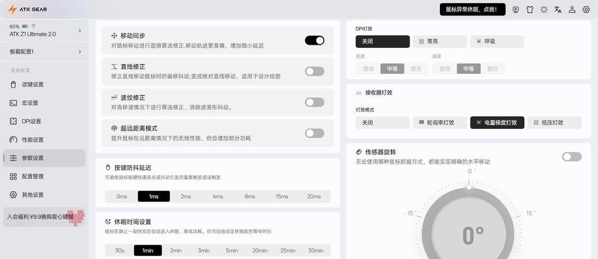Select 8ms debounce delay
This screenshot has height=259, width=598.
[250, 197]
